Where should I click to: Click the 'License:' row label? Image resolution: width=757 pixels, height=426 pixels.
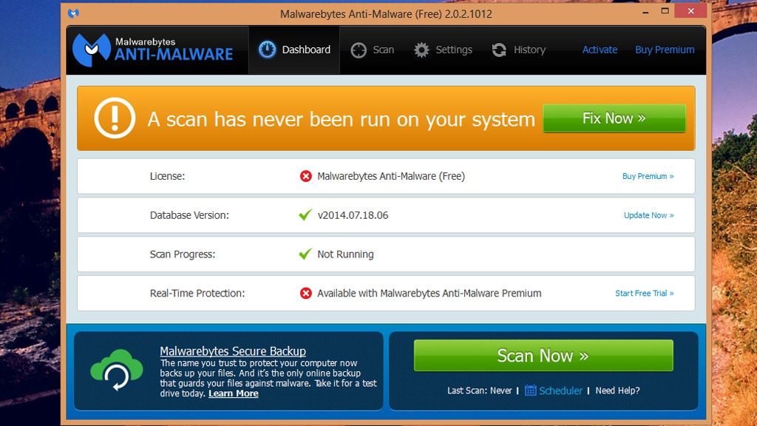point(167,176)
